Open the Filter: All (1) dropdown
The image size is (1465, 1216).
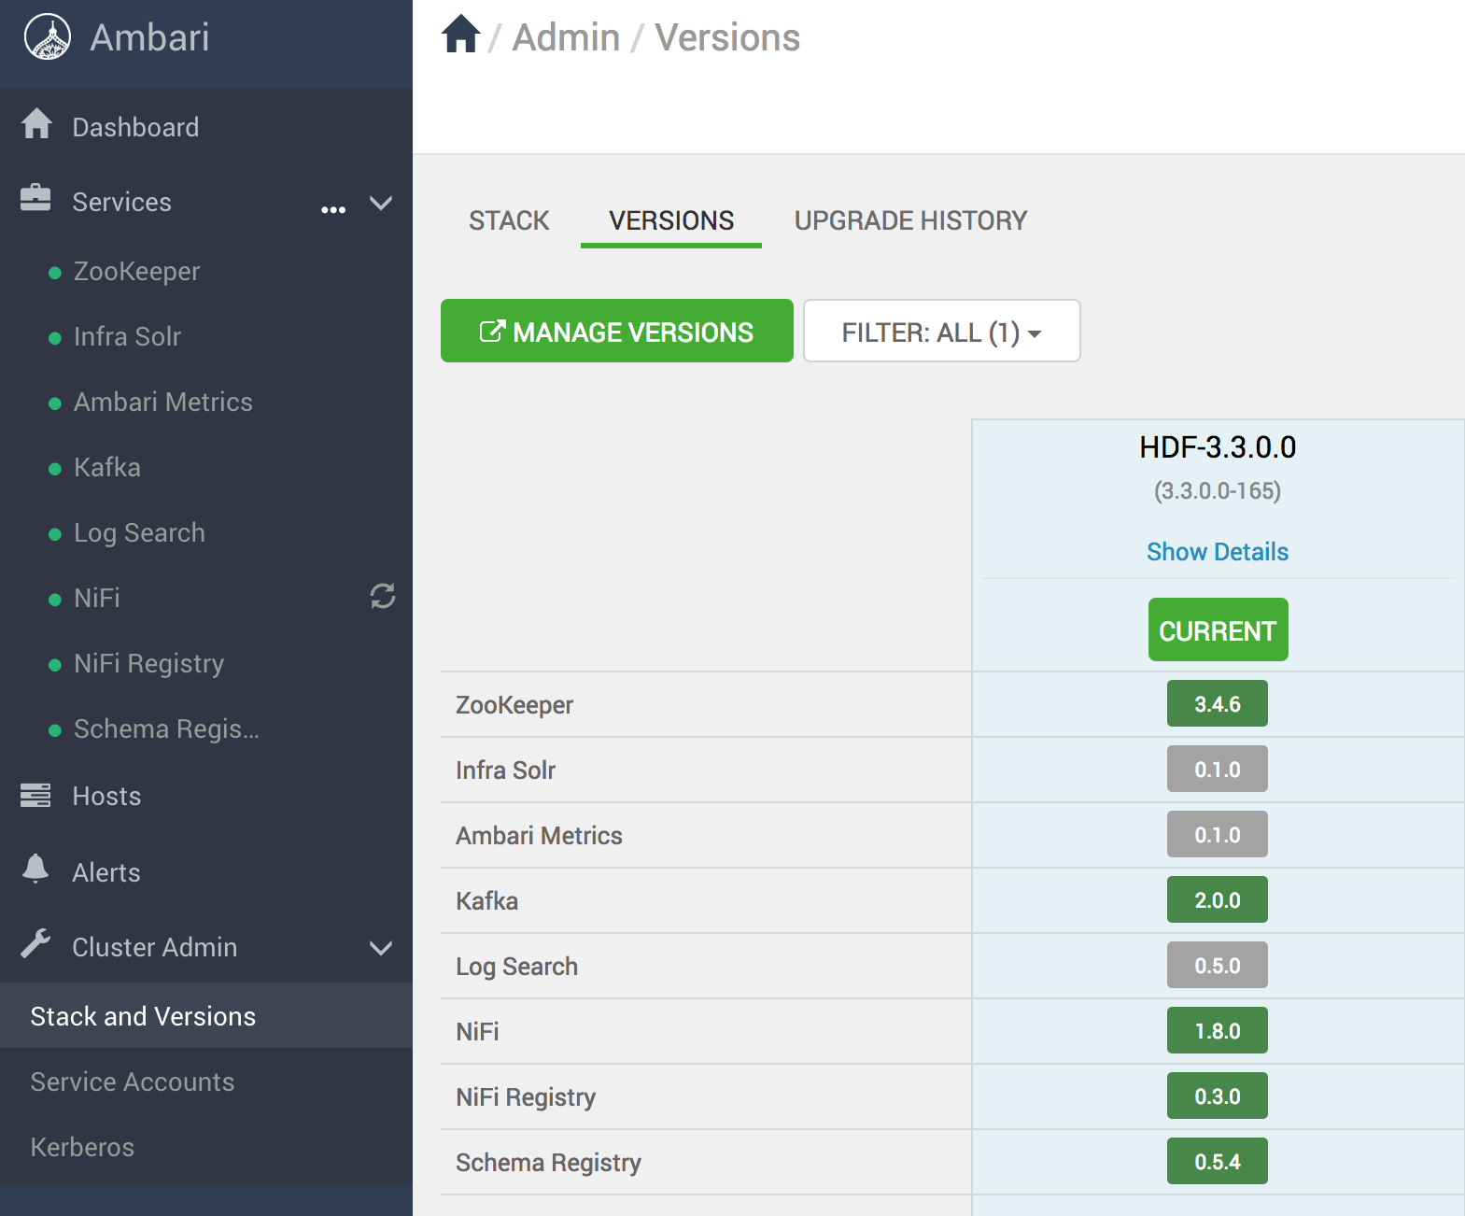[941, 332]
